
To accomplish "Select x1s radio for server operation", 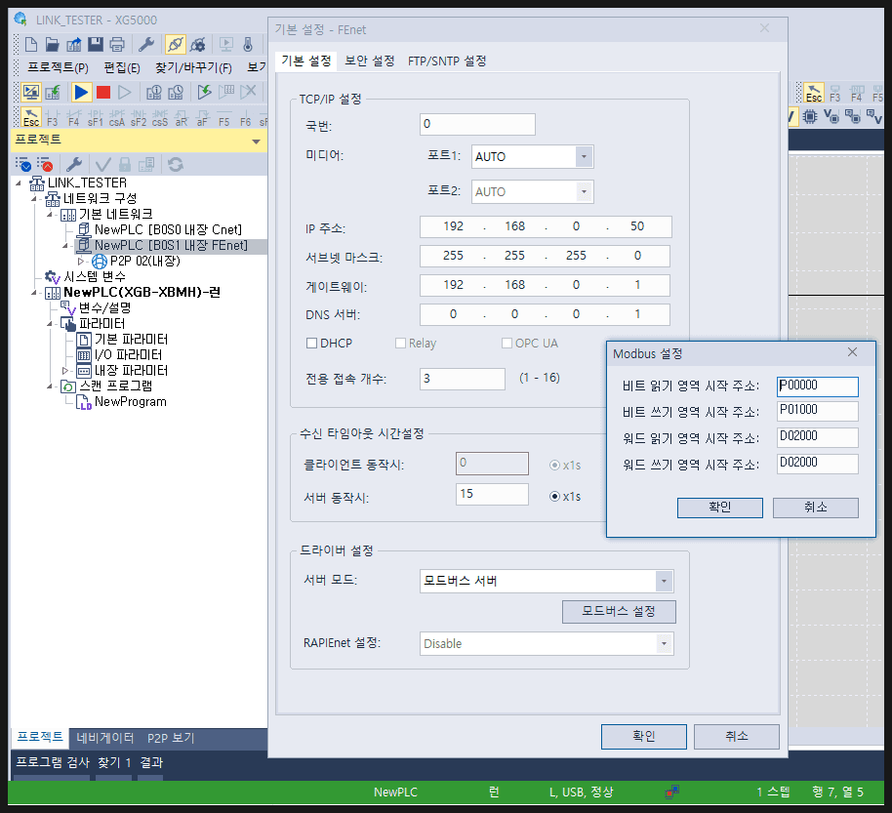I will [x=554, y=496].
